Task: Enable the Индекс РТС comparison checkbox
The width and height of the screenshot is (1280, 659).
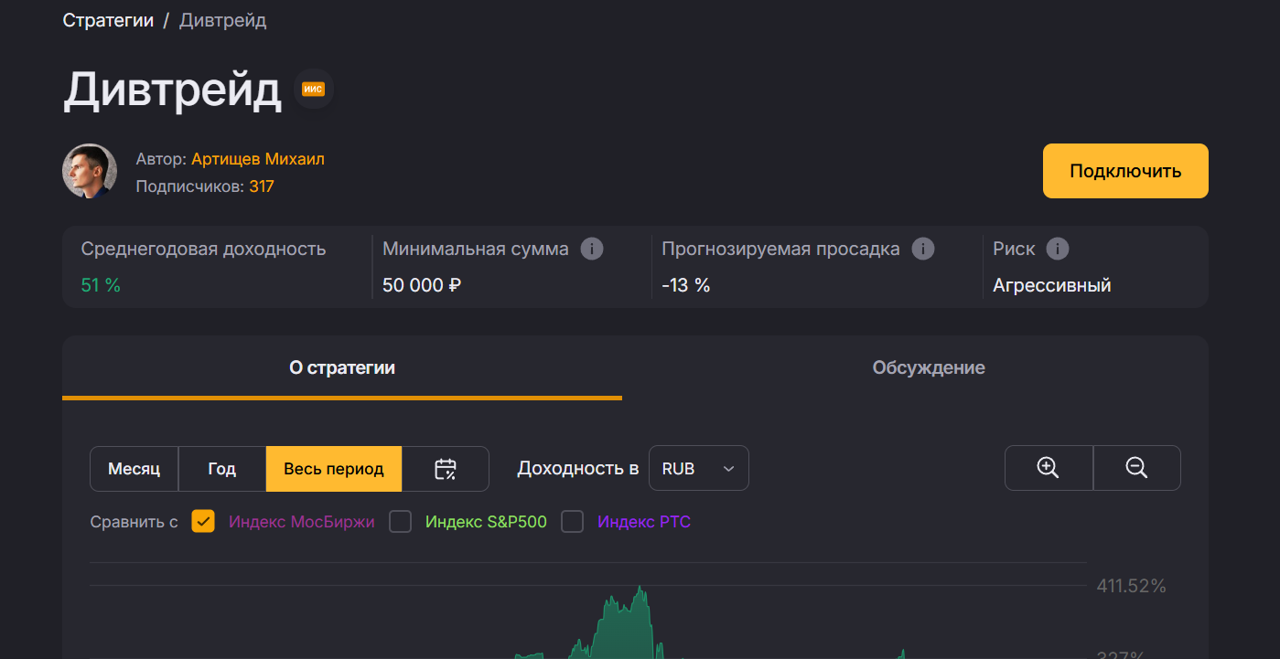Action: (573, 522)
